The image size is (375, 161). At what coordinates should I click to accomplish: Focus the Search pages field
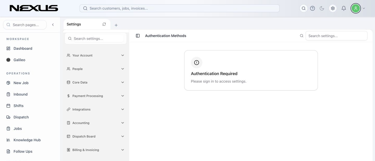tap(25, 25)
